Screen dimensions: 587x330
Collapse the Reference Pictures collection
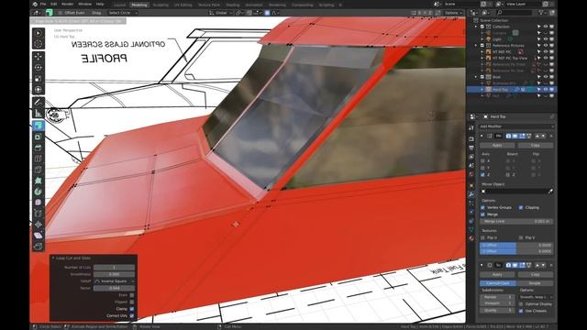pyautogui.click(x=476, y=45)
